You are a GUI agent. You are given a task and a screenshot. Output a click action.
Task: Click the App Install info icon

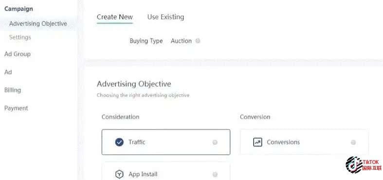pos(215,174)
